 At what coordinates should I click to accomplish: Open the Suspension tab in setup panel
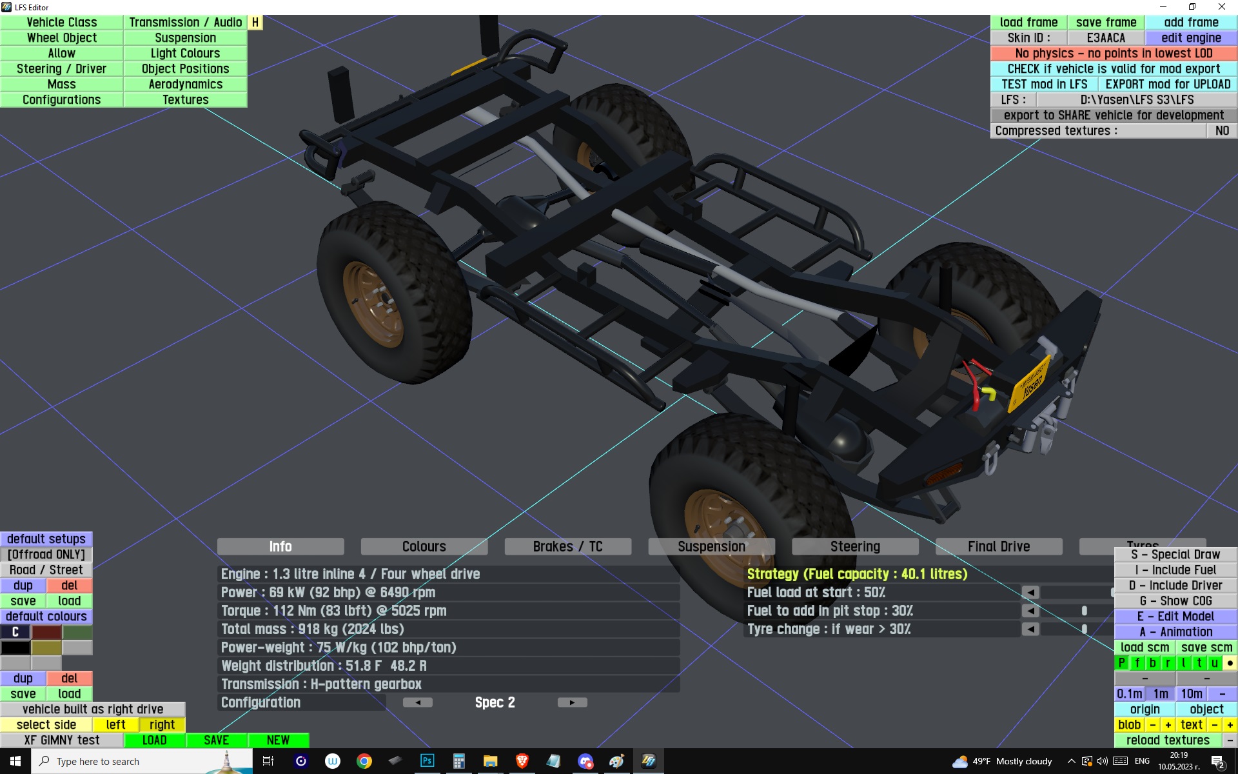(x=711, y=546)
